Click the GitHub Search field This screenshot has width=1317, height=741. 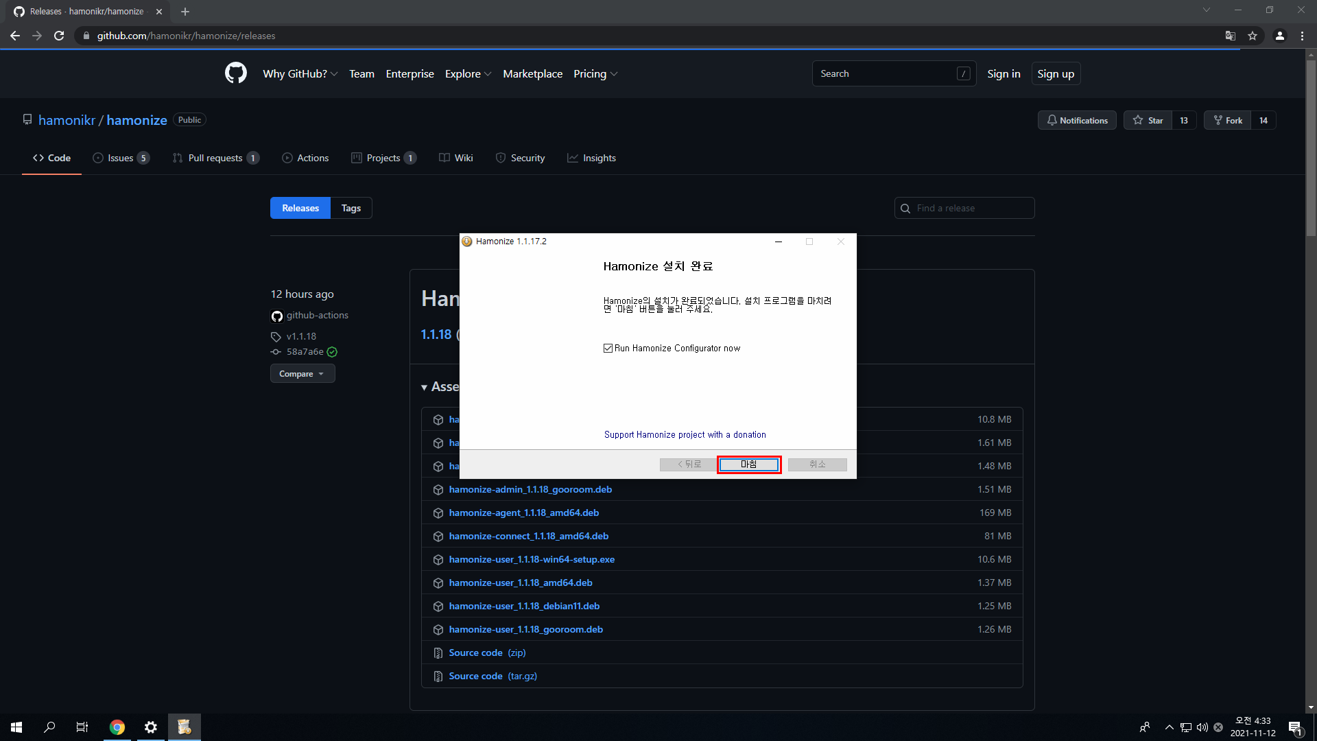[894, 73]
